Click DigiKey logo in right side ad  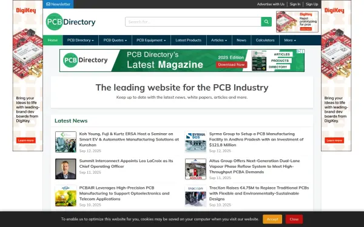pos(334,10)
